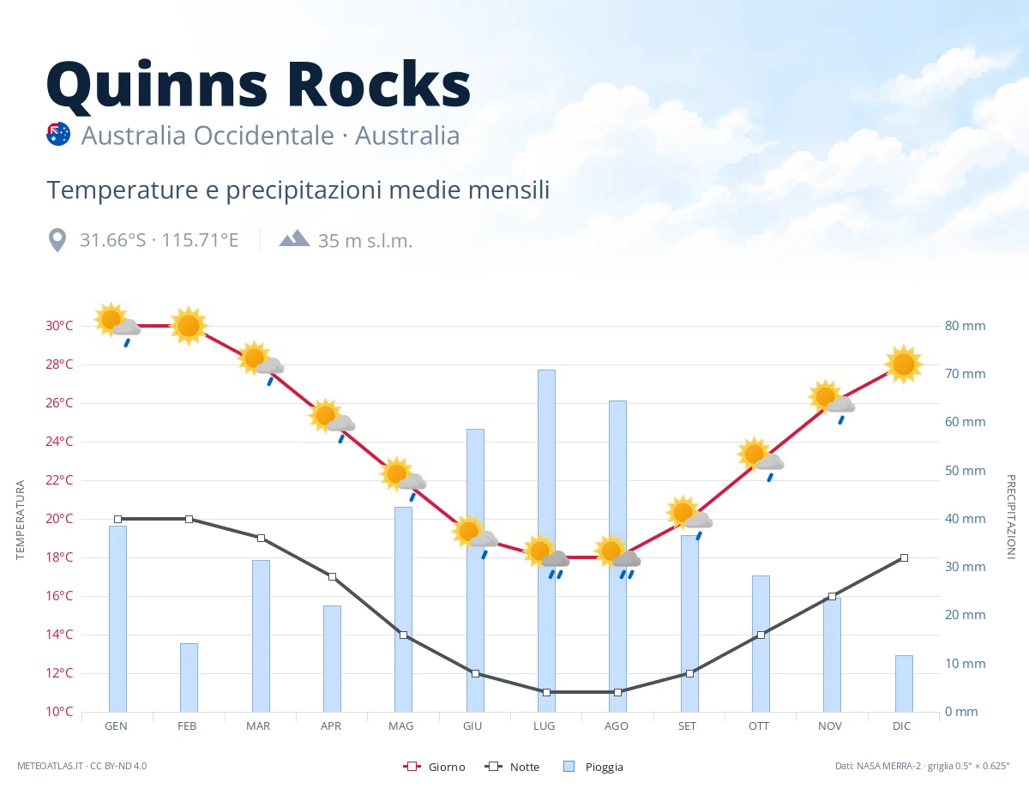Click the 10°C axis label

click(59, 712)
